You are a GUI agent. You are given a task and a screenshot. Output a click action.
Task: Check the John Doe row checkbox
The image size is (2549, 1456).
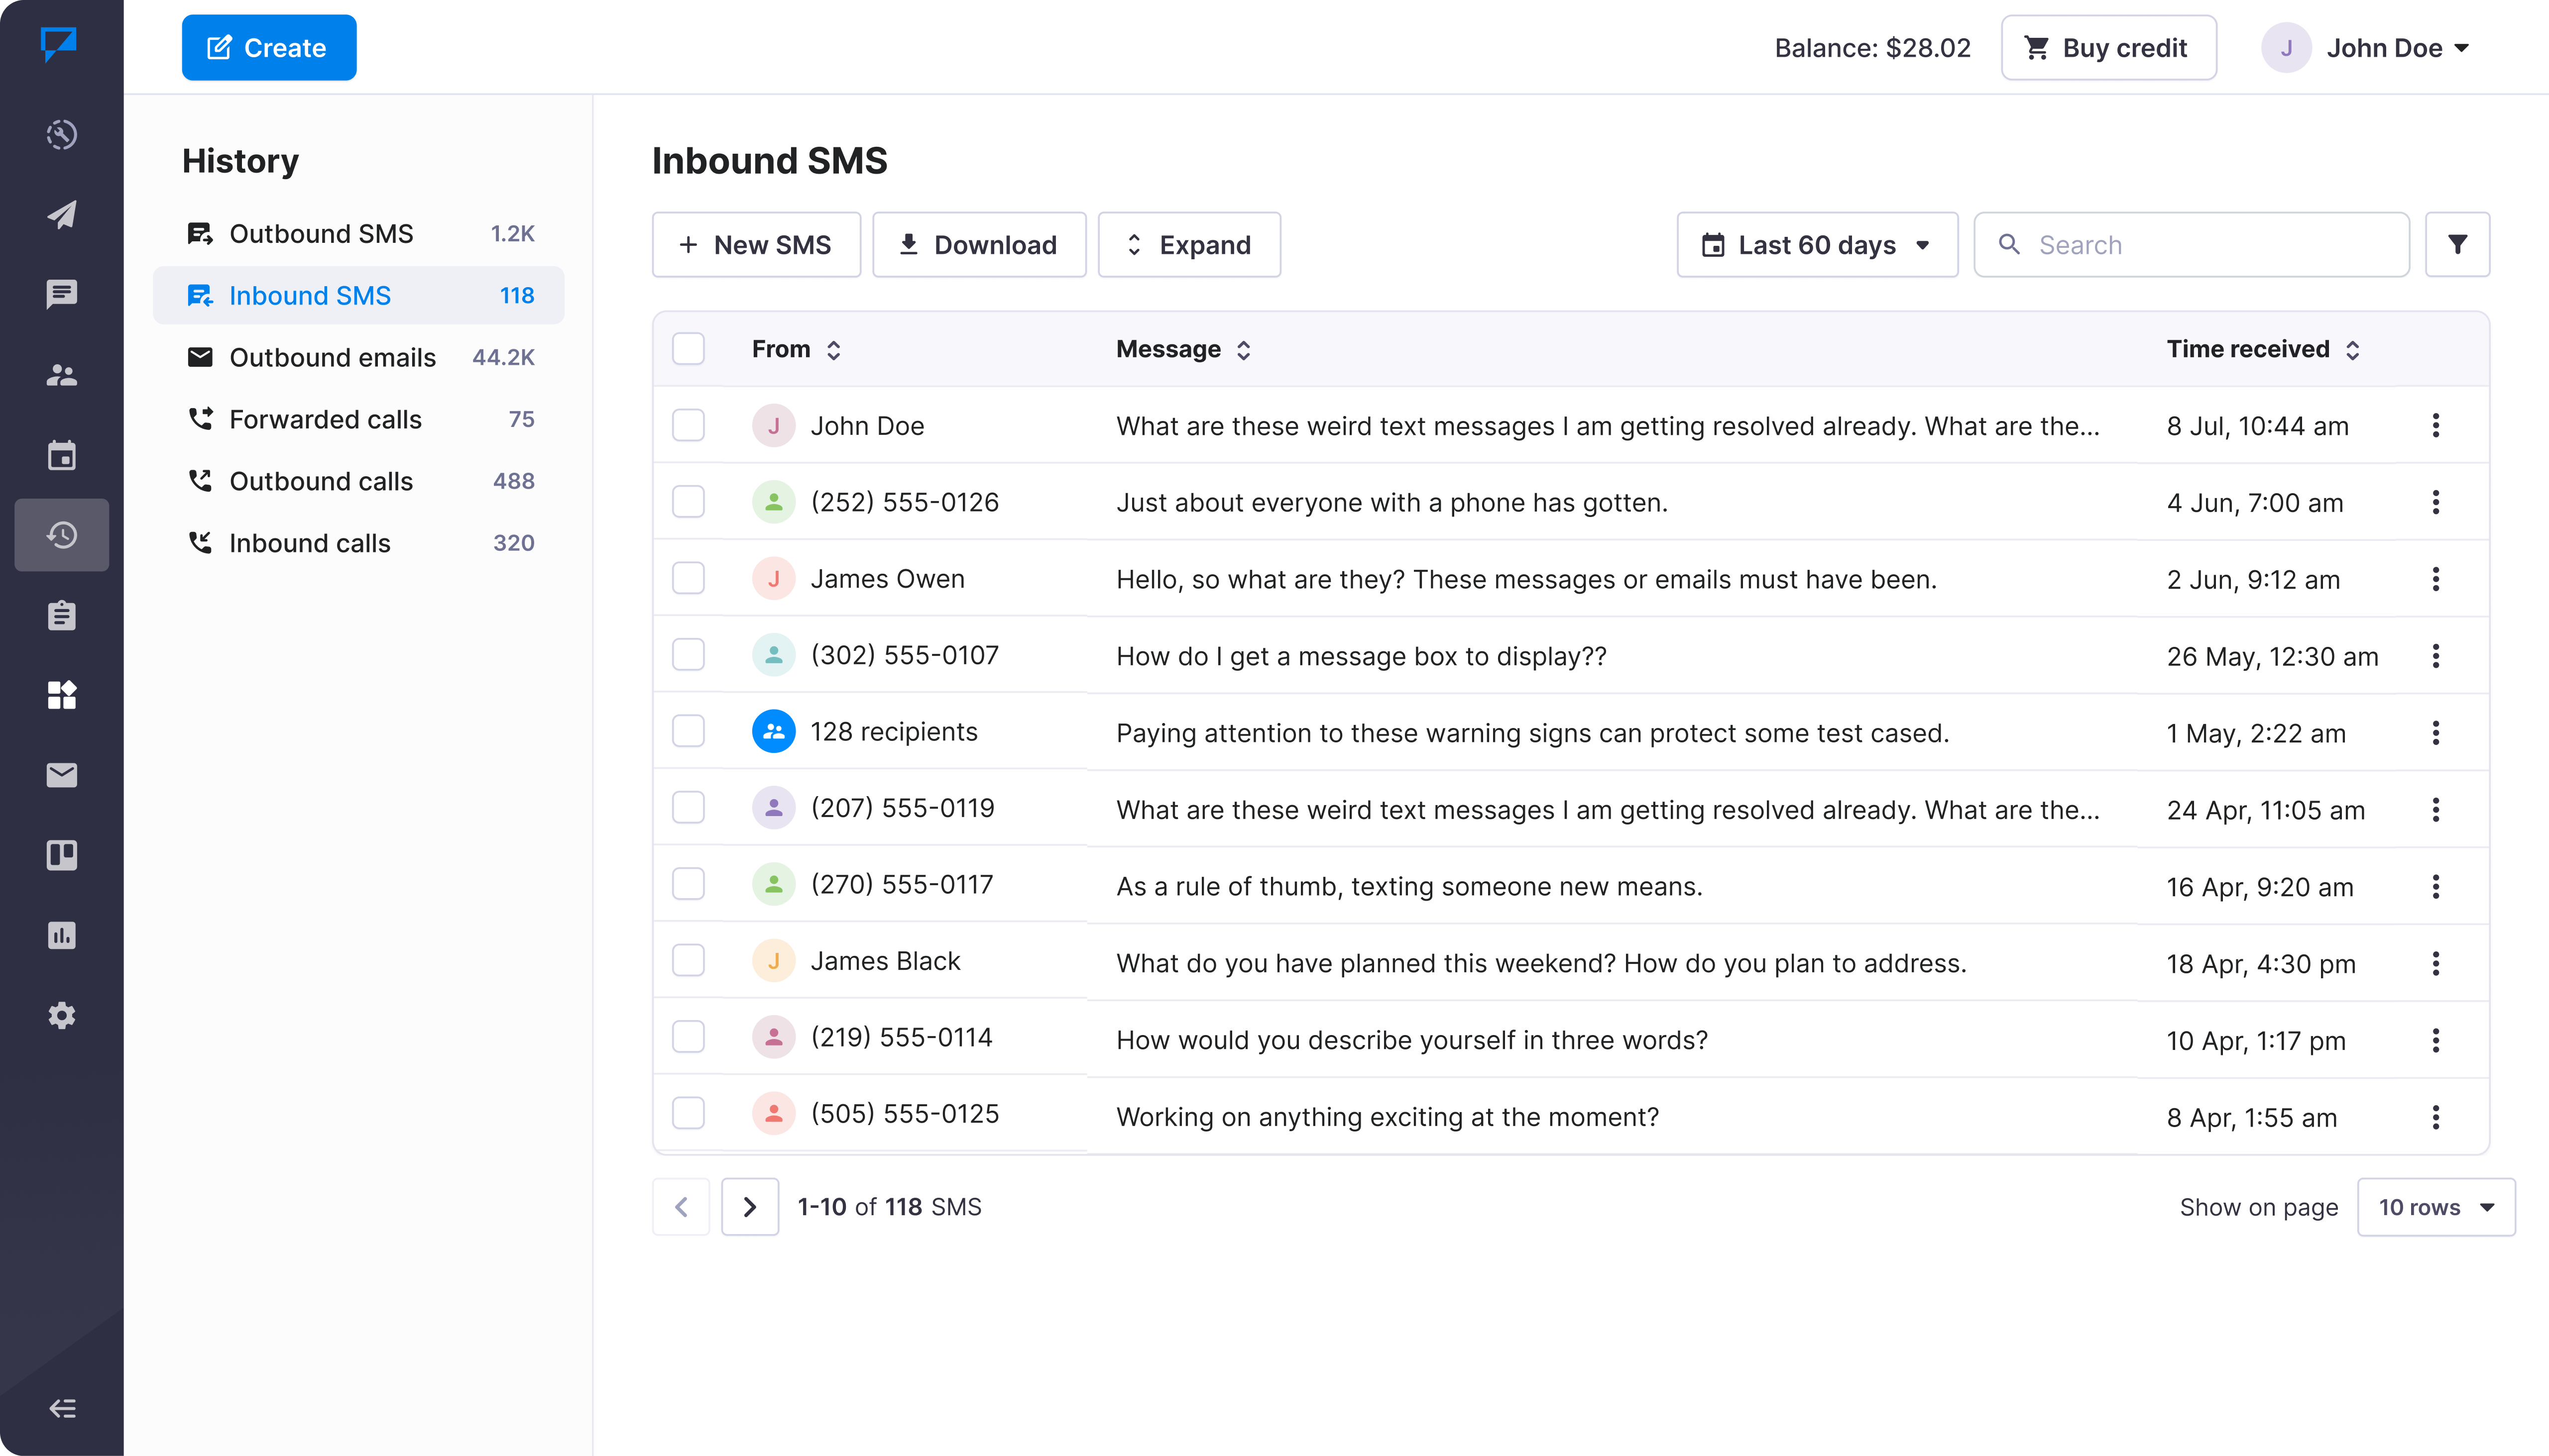pos(688,425)
